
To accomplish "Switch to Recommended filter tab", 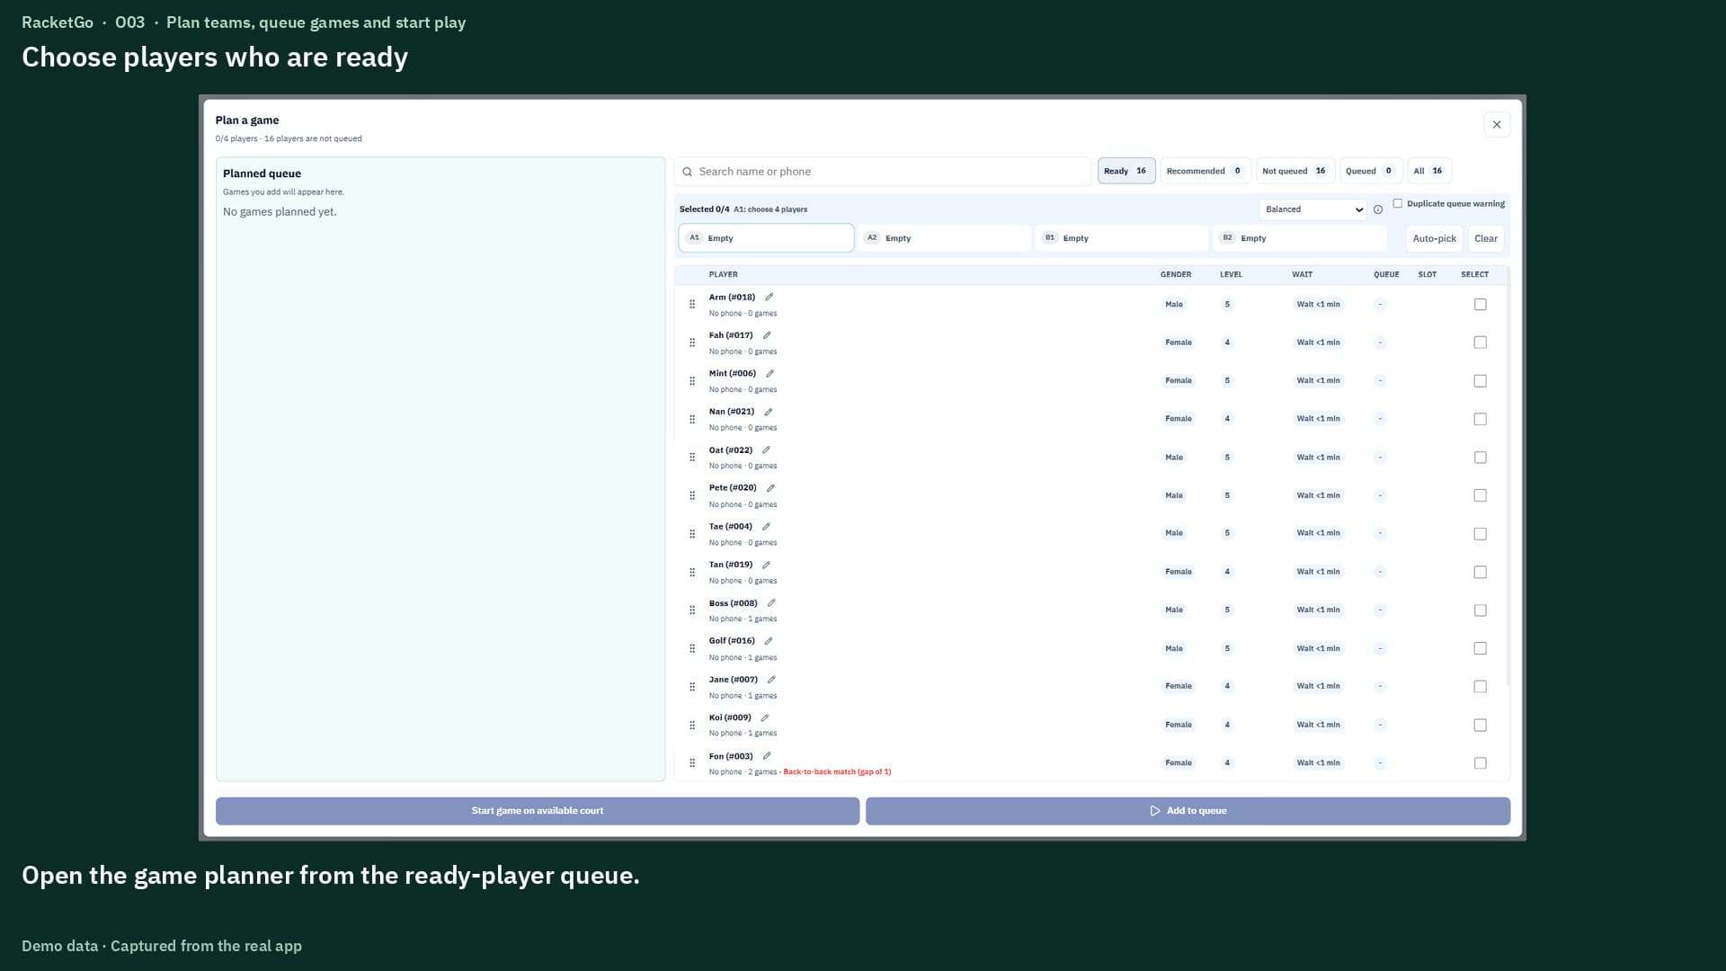I will pos(1206,171).
